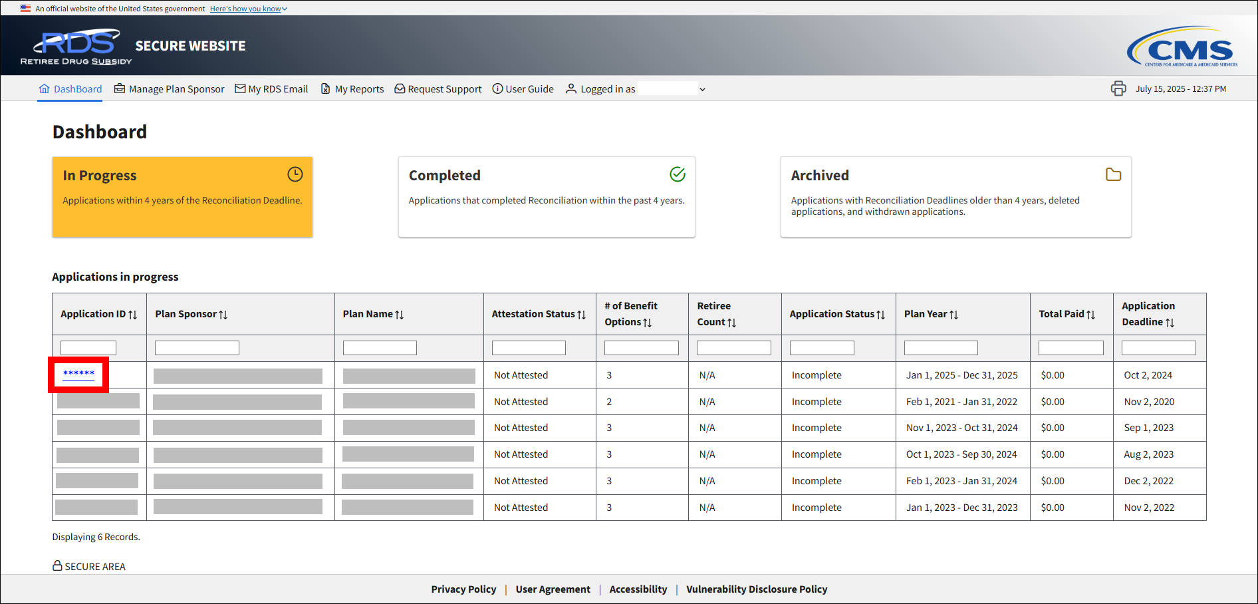Select the Completed applications card
Image resolution: width=1258 pixels, height=604 pixels.
546,197
